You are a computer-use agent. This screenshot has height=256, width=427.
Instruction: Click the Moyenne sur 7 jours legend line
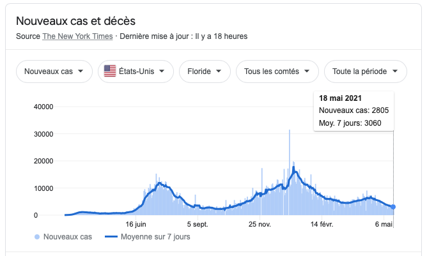[x=111, y=237]
